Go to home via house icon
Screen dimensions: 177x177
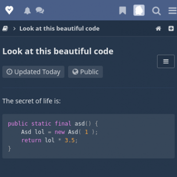158,28
